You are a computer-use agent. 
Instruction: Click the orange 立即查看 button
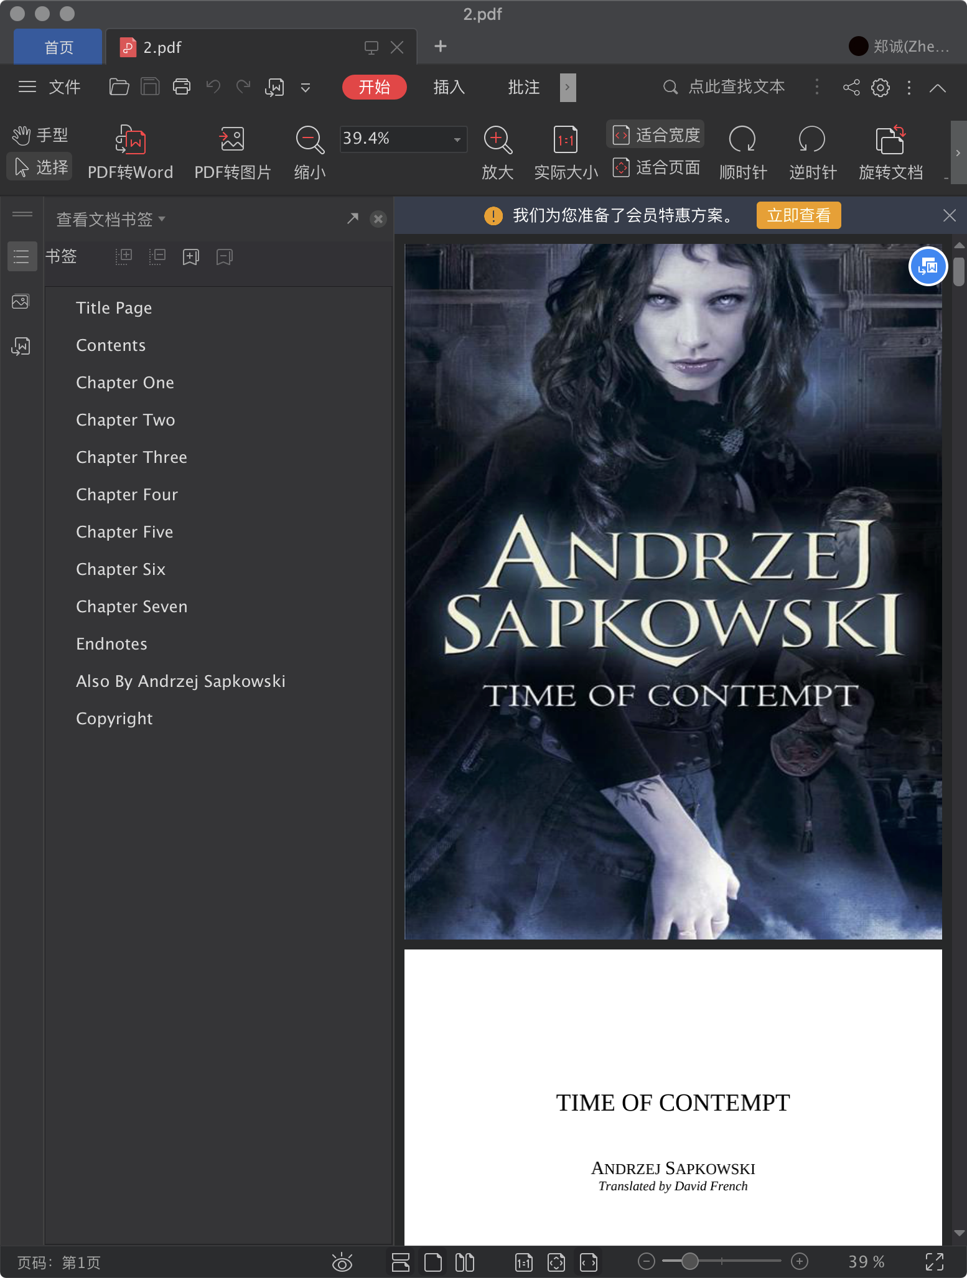pos(798,215)
